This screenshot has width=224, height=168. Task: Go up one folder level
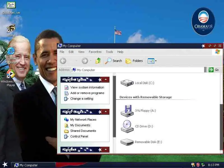tap(98, 61)
